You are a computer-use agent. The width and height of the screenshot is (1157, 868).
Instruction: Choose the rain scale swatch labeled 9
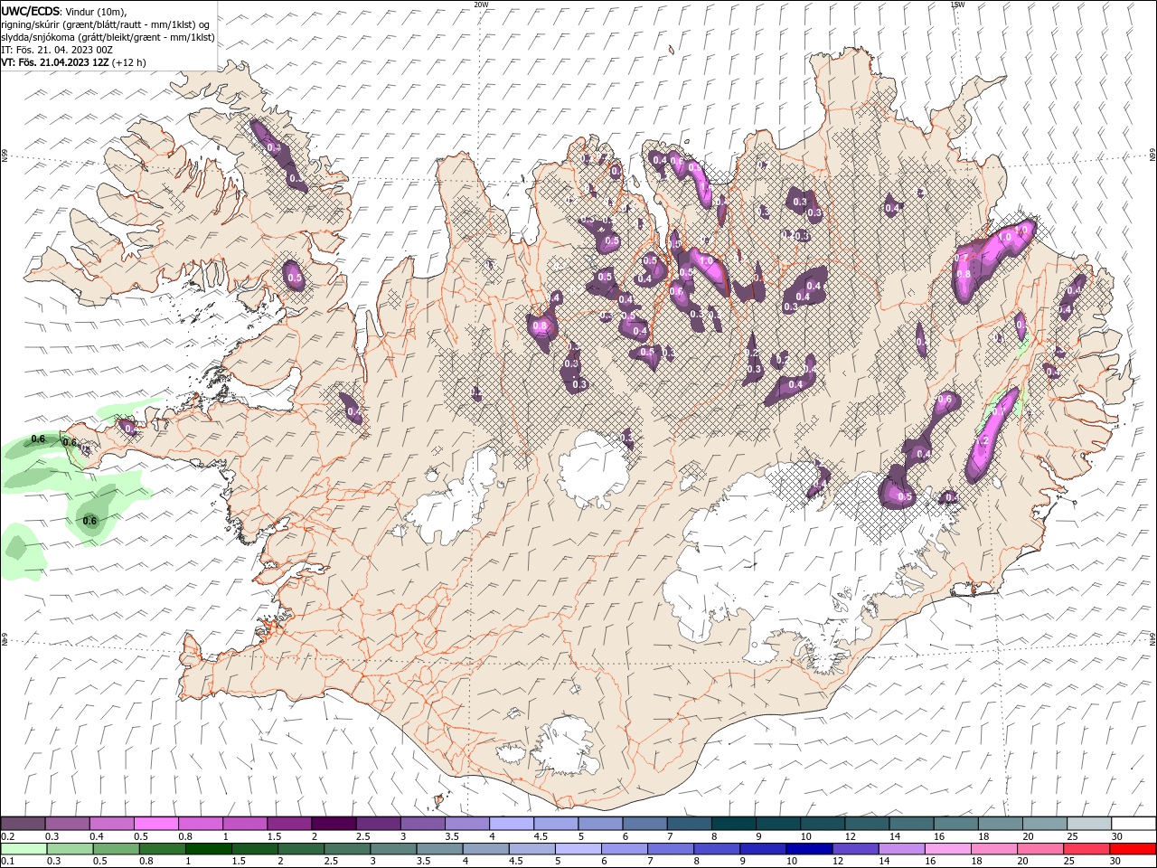[x=763, y=849]
